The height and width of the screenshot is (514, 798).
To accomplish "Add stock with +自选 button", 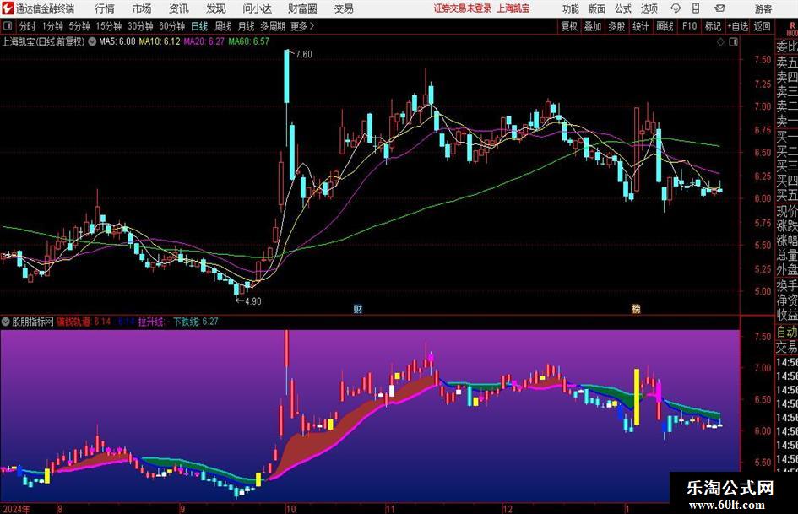I will [x=737, y=26].
